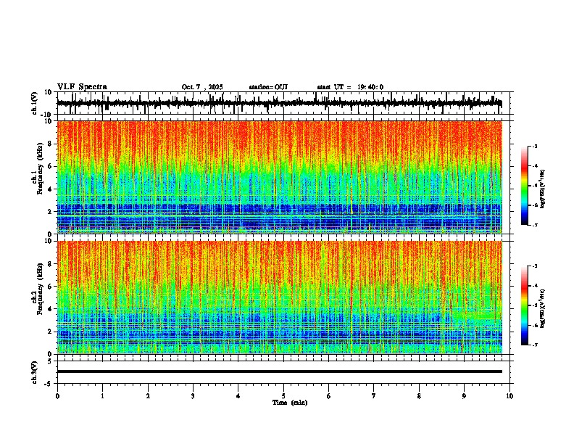This screenshot has width=574, height=444.
Task: Click the "-3" tick on ch.1 colorbar
Action: tap(535, 147)
